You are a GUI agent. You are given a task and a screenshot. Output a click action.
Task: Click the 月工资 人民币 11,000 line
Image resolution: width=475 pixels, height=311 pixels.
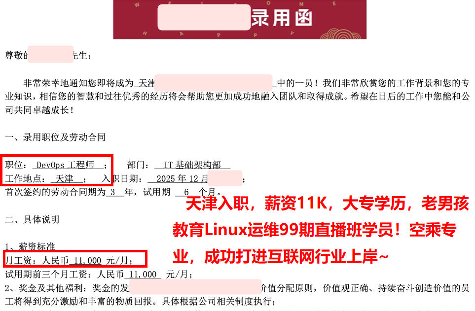[69, 260]
